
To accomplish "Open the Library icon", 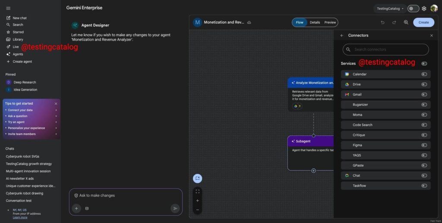I will pos(8,39).
